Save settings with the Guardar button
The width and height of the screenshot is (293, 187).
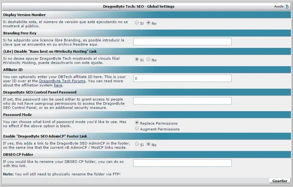click(280, 181)
